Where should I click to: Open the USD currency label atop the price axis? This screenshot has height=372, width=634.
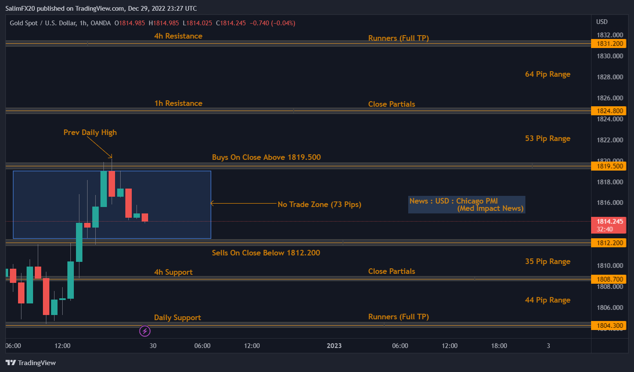tap(601, 21)
